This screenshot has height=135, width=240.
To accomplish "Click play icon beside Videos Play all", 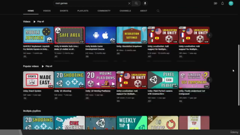I will pyautogui.click(x=34, y=22).
